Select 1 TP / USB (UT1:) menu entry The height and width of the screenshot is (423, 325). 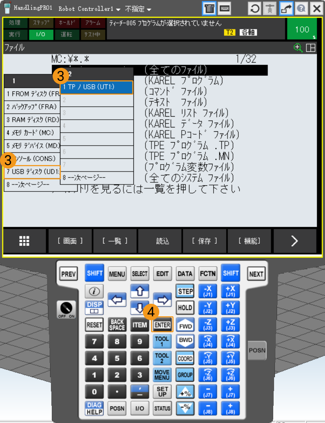click(x=97, y=87)
